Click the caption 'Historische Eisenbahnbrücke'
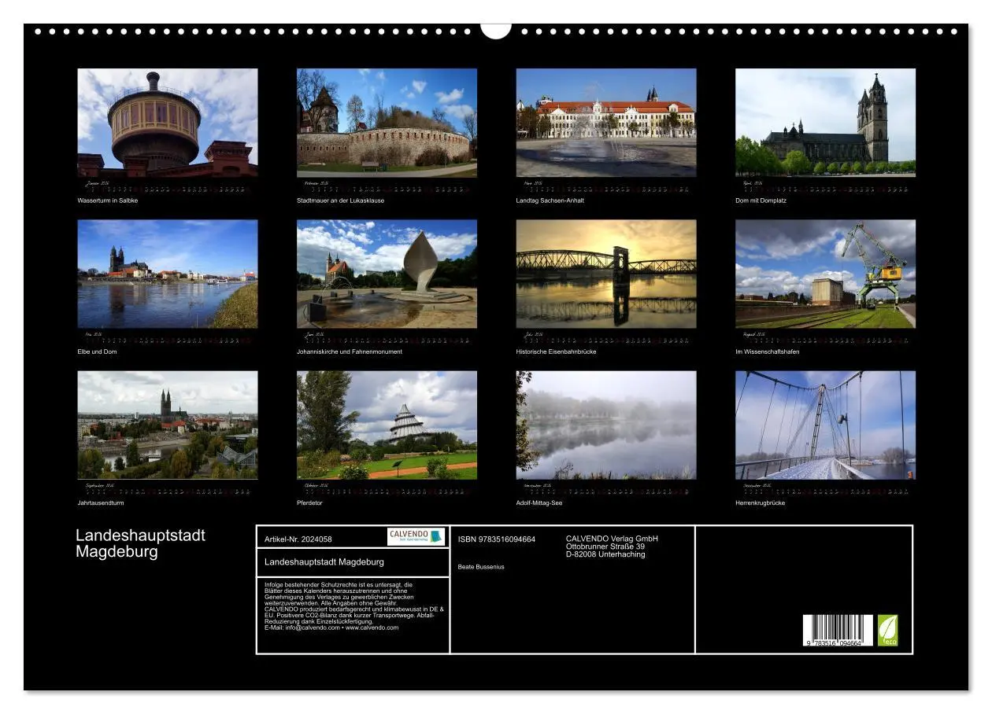Viewport: 992px width, 714px height. 557,351
